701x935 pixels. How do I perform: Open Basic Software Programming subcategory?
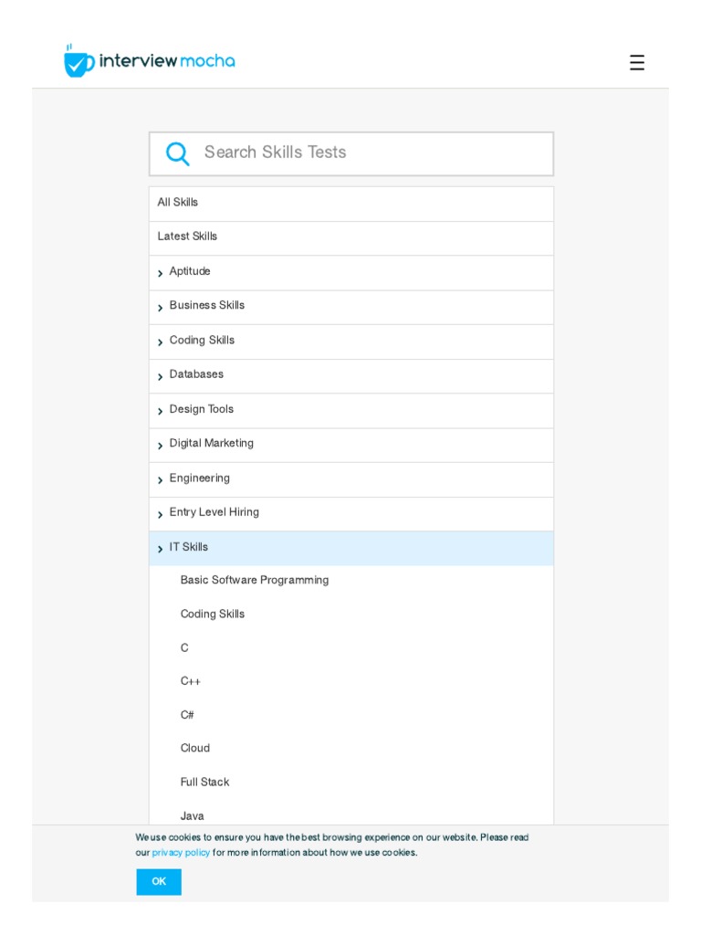tap(255, 580)
